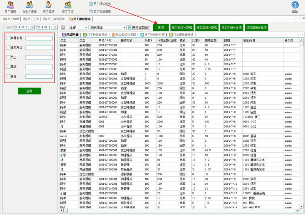
Task: Open 员工工资 toolbar icon
Action: pyautogui.click(x=68, y=7)
